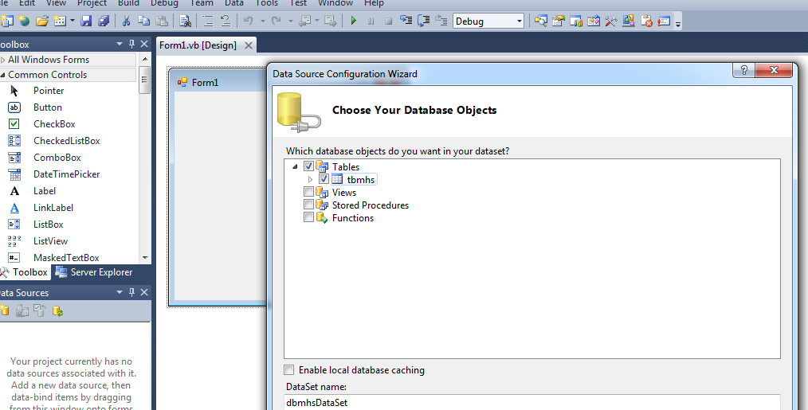
Task: Collapse Common Controls toolbox group
Action: pyautogui.click(x=3, y=75)
